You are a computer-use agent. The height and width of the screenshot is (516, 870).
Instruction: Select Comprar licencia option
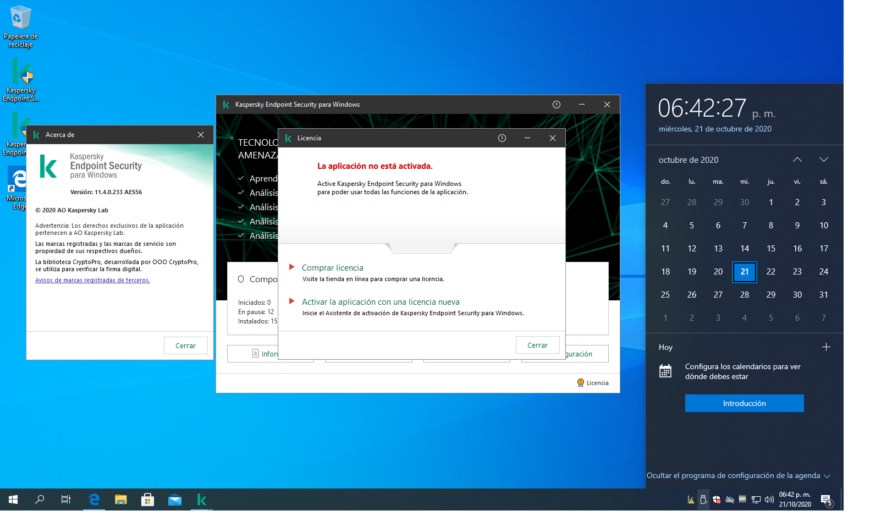pos(332,268)
